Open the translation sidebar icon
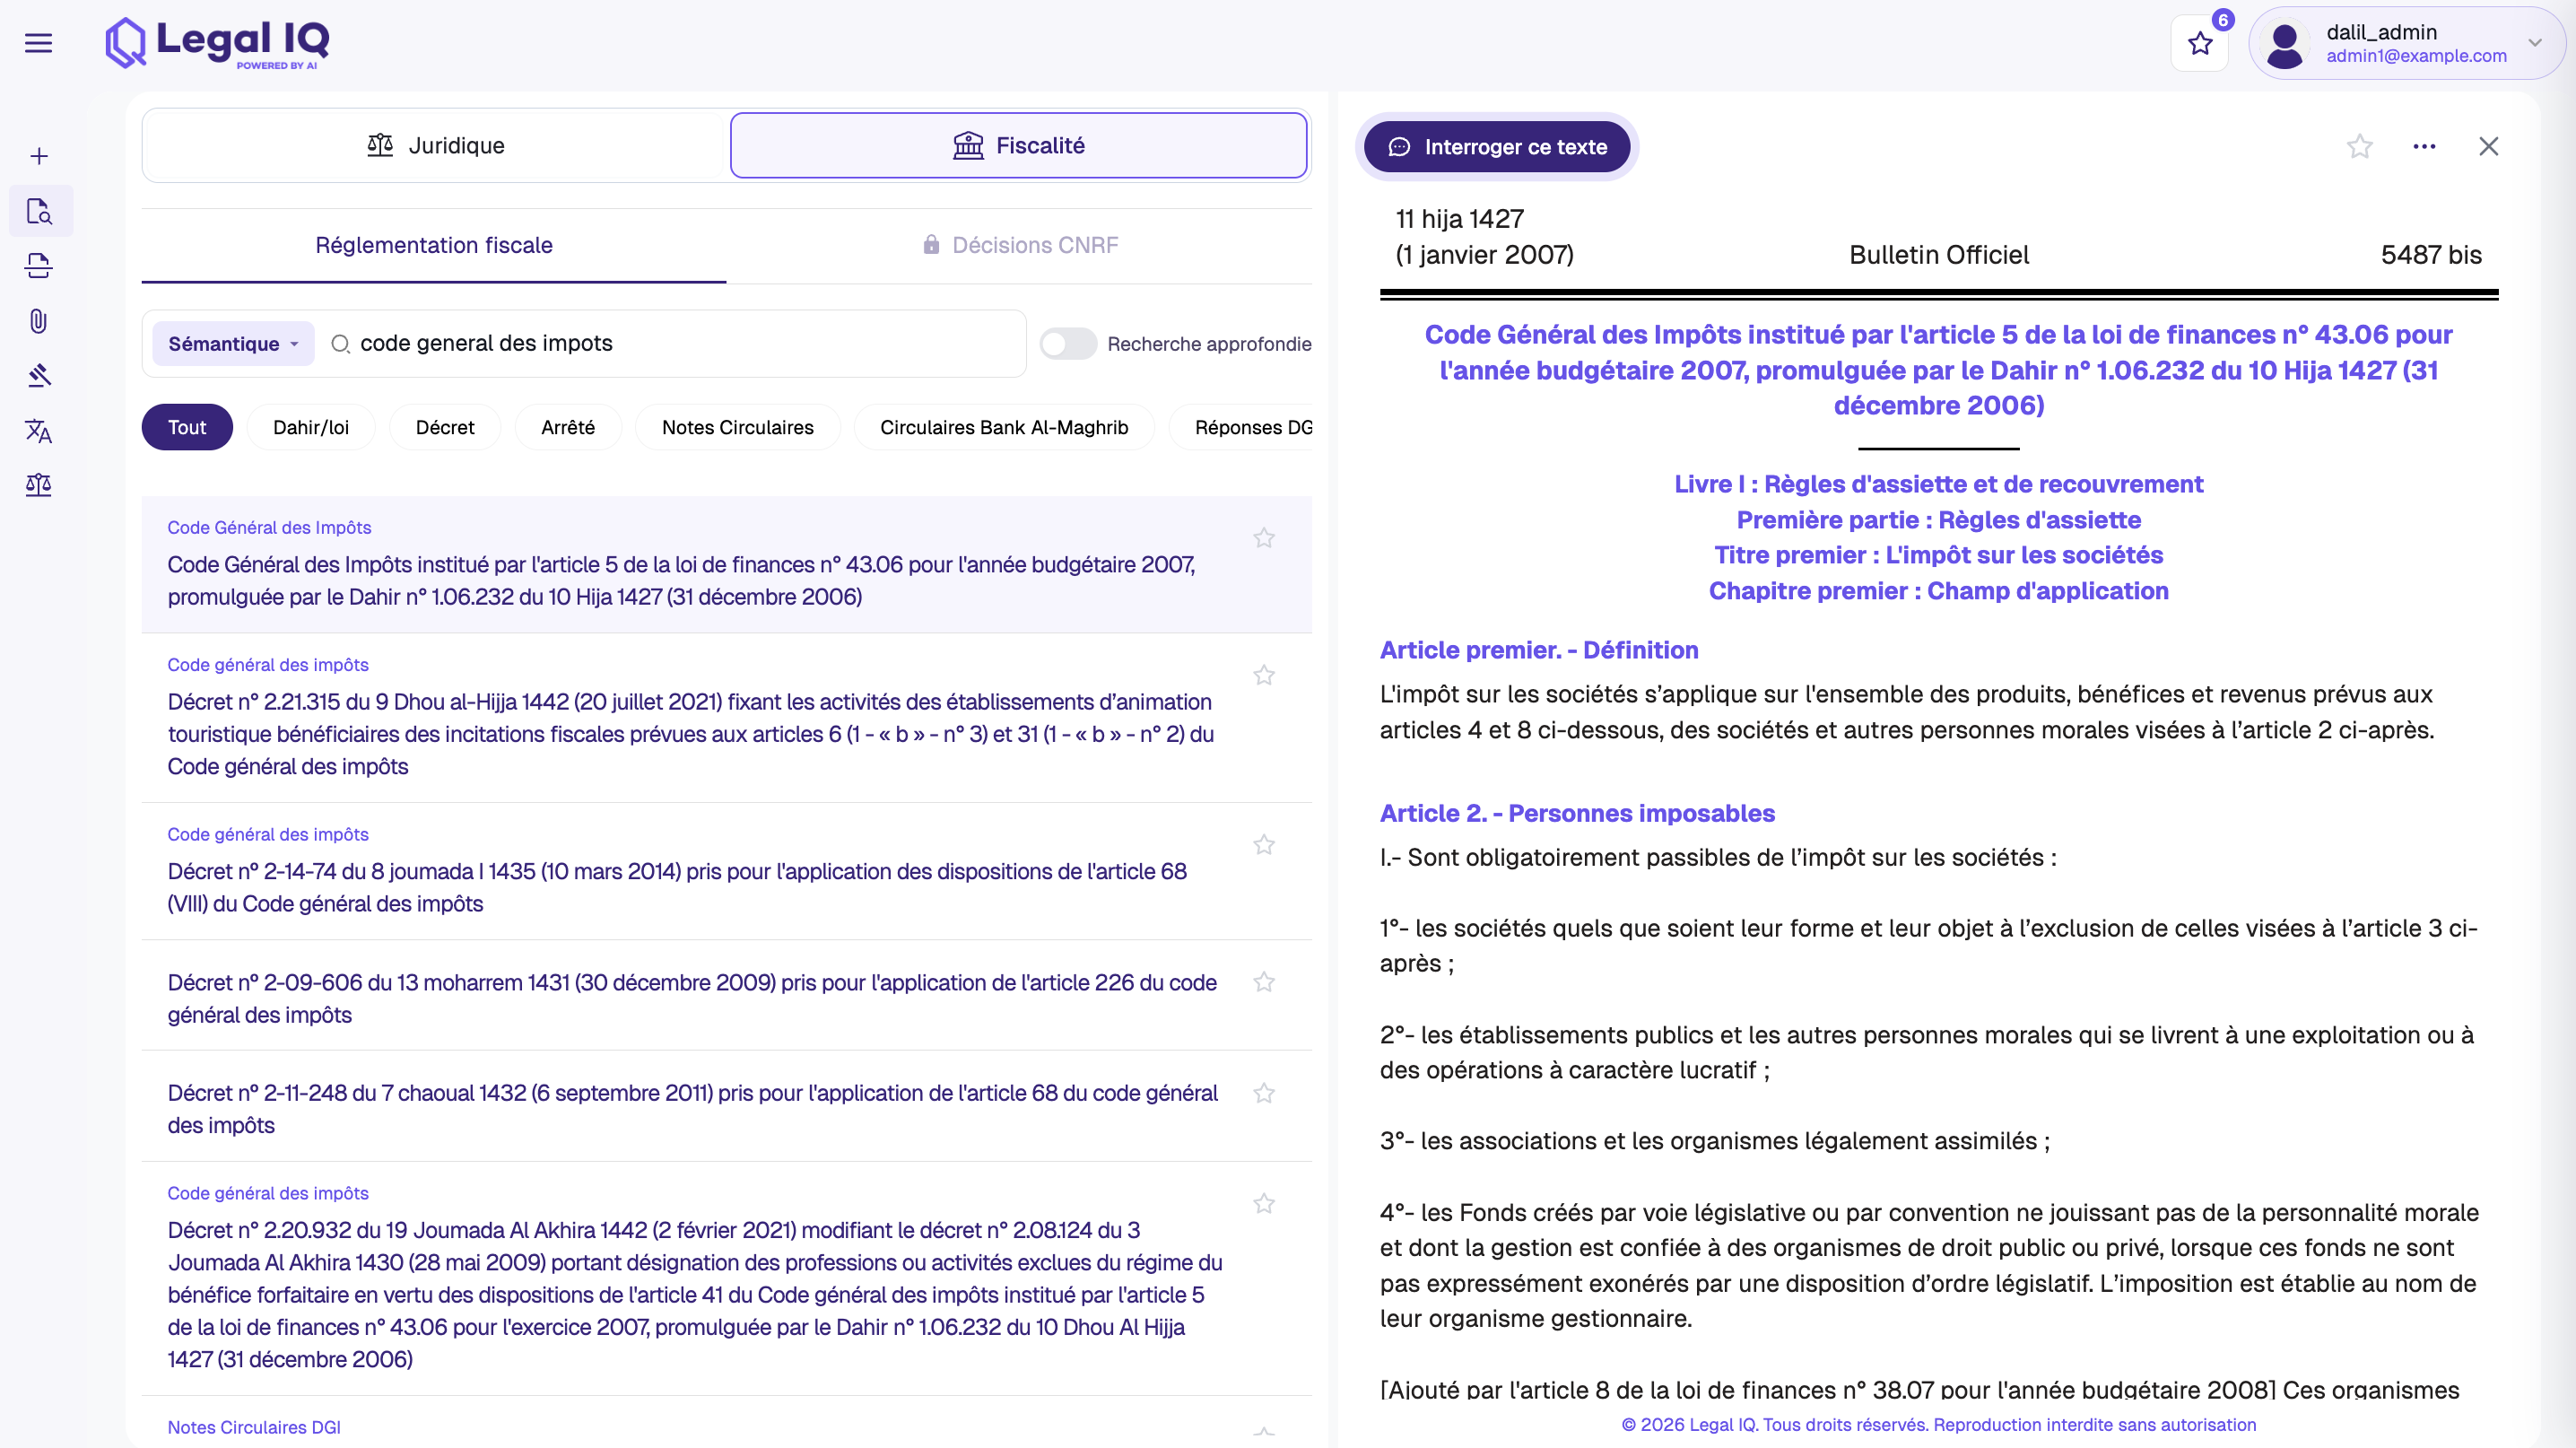Screen dimensions: 2576x1448 [39, 431]
